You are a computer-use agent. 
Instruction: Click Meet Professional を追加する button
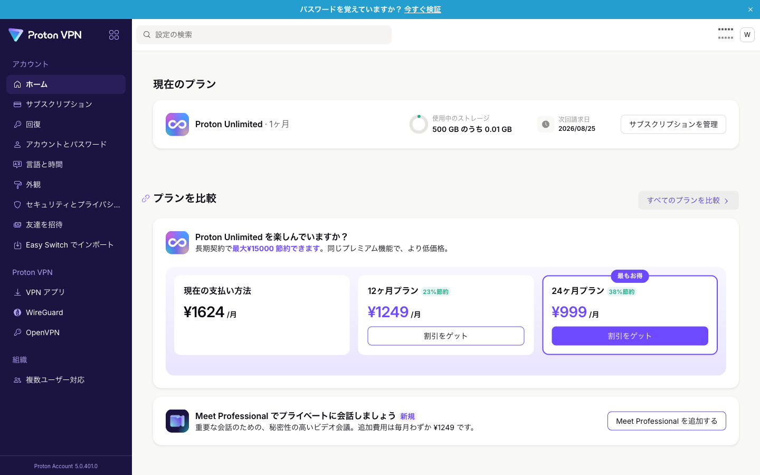pos(667,421)
